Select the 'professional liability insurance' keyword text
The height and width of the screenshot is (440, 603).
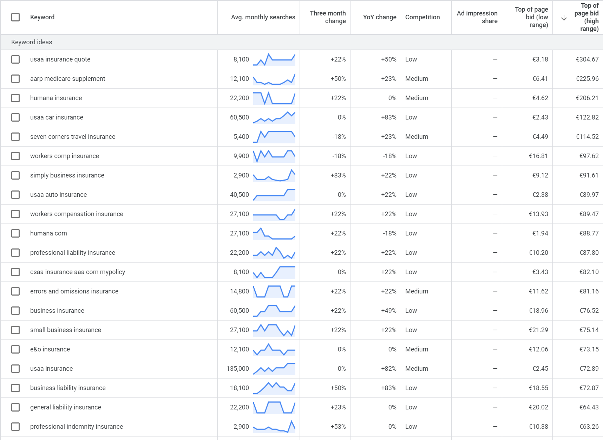(73, 253)
